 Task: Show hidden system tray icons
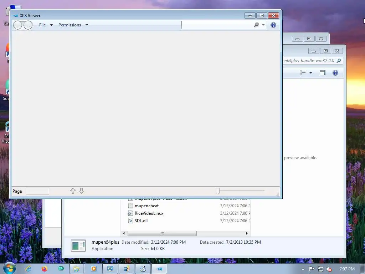tap(303, 269)
